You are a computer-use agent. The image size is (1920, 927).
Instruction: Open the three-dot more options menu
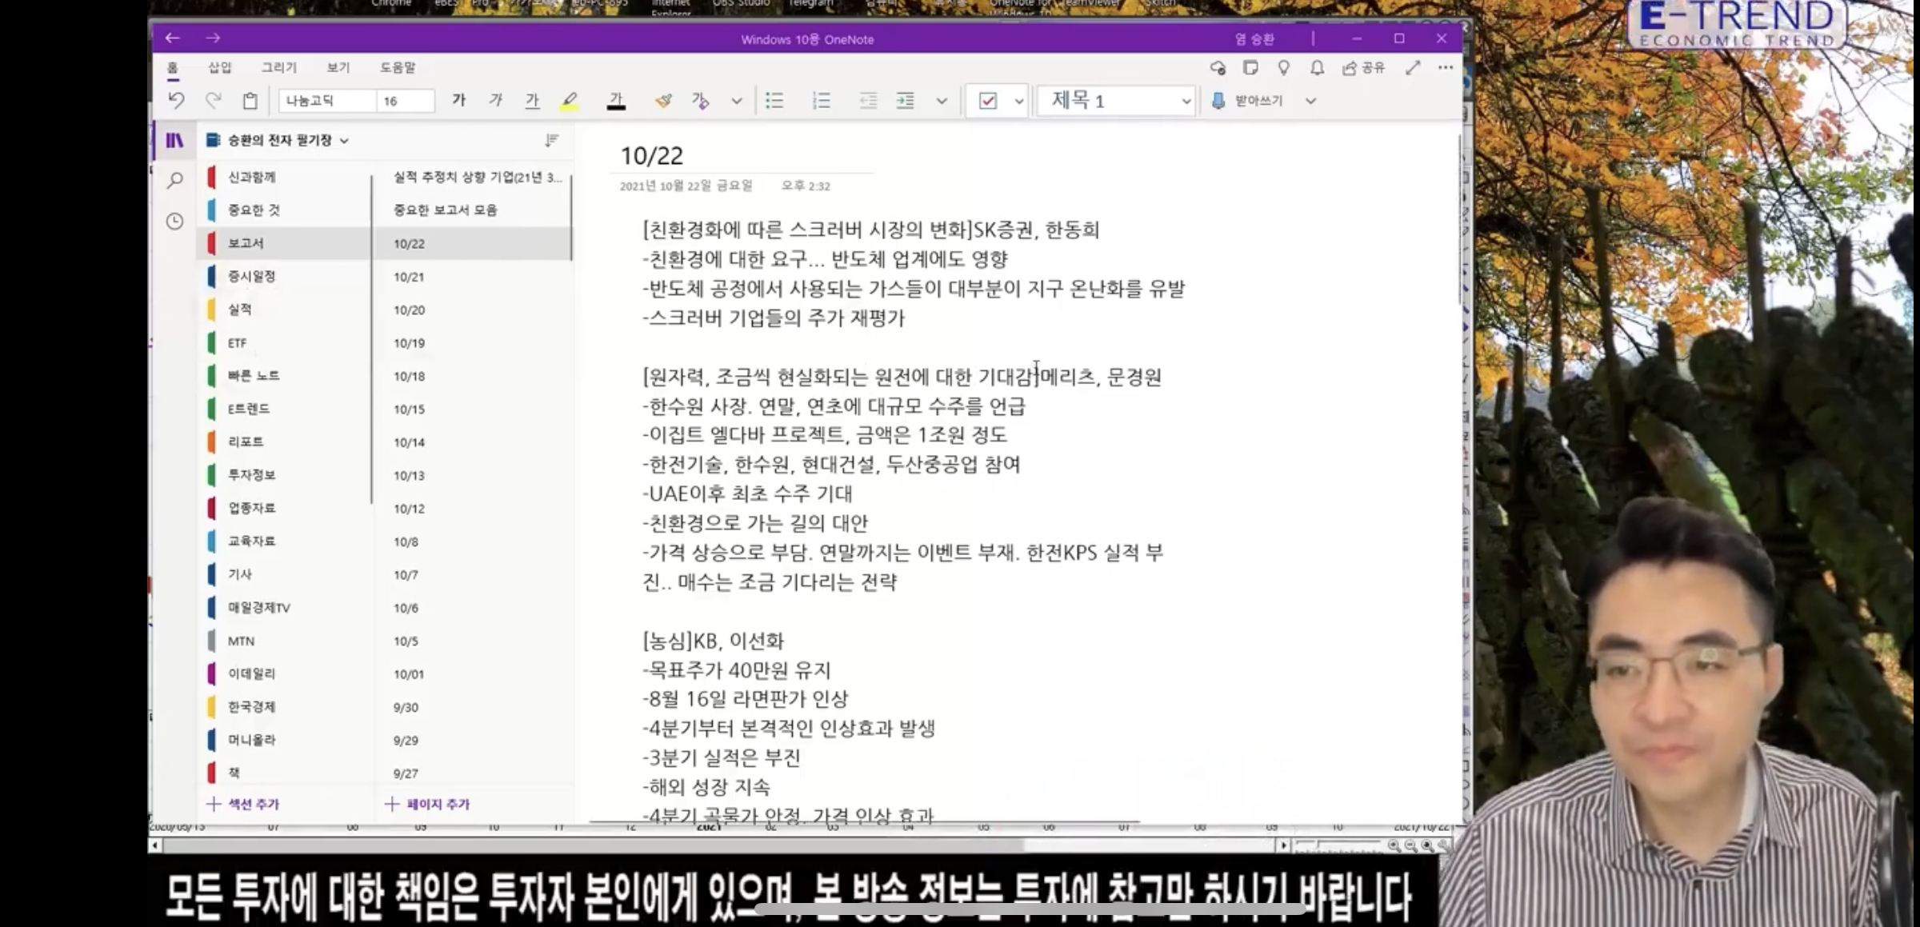[1446, 68]
